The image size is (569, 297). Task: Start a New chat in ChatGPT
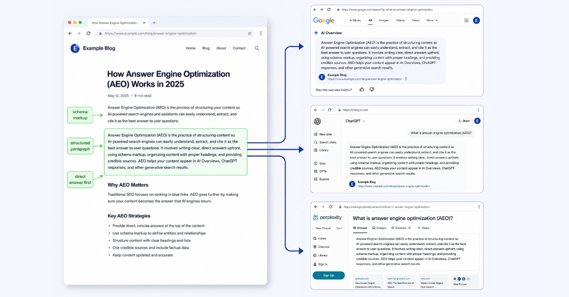point(323,134)
